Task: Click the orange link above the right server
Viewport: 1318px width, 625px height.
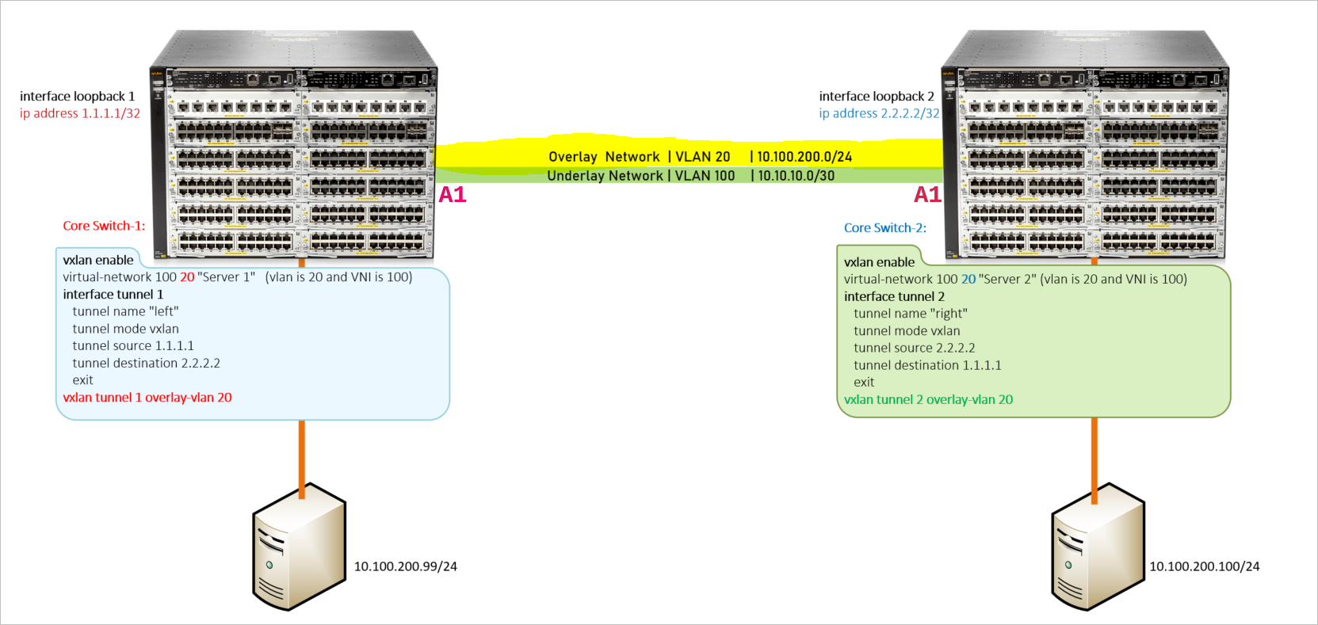Action: pyautogui.click(x=1095, y=460)
